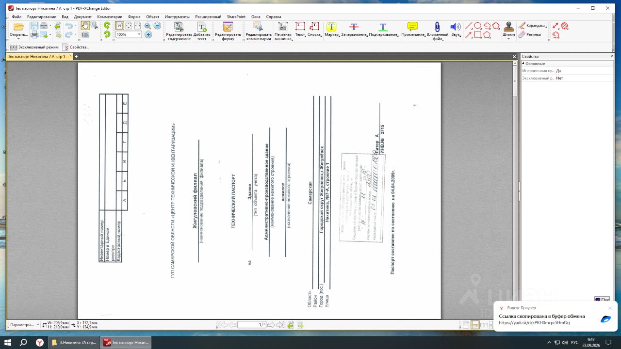Open the Комментарии menu

click(110, 16)
